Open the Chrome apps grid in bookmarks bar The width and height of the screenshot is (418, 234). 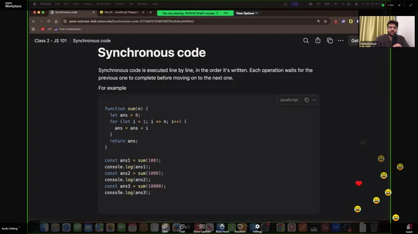point(33,29)
